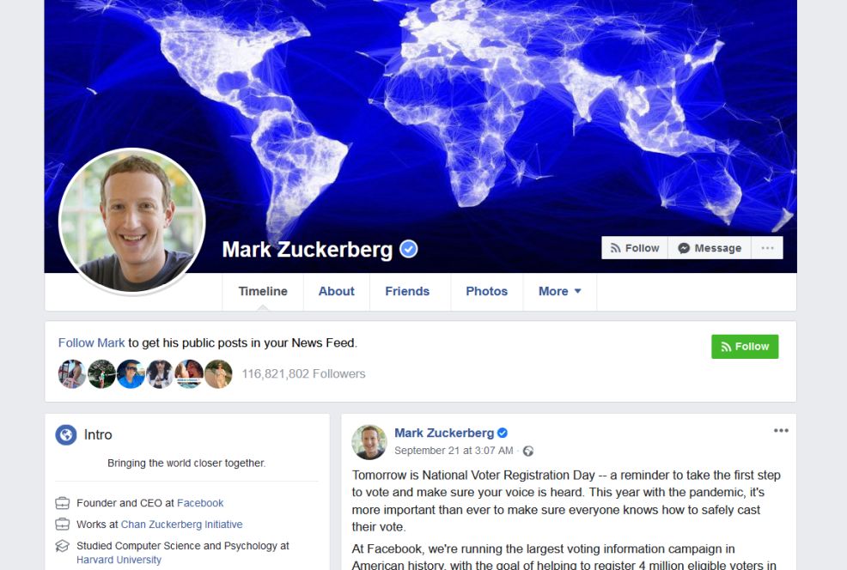847x570 pixels.
Task: Open the Harvard University link
Action: tap(119, 560)
